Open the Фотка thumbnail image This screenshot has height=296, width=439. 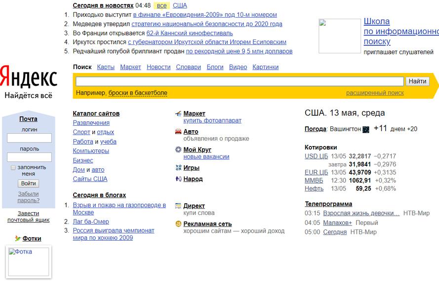[29, 262]
